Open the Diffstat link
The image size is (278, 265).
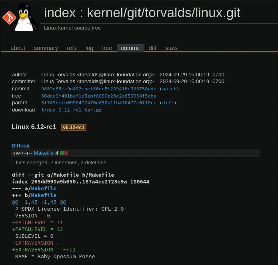pos(20,146)
